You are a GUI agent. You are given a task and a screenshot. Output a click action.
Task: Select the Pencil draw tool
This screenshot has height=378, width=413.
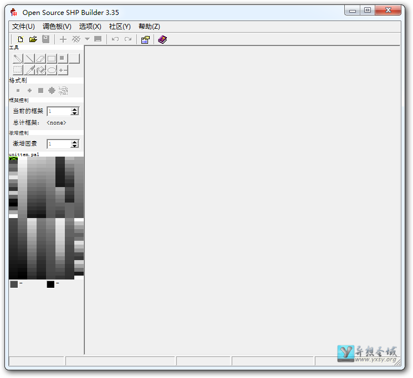18,59
